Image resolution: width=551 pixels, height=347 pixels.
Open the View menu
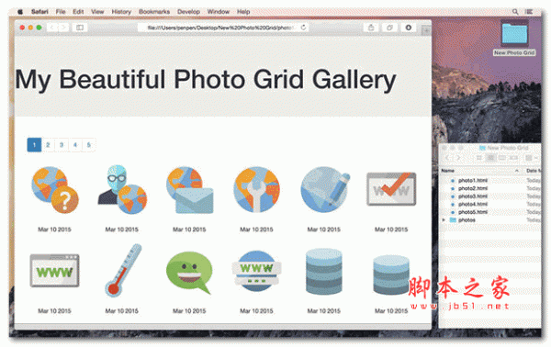pos(97,12)
